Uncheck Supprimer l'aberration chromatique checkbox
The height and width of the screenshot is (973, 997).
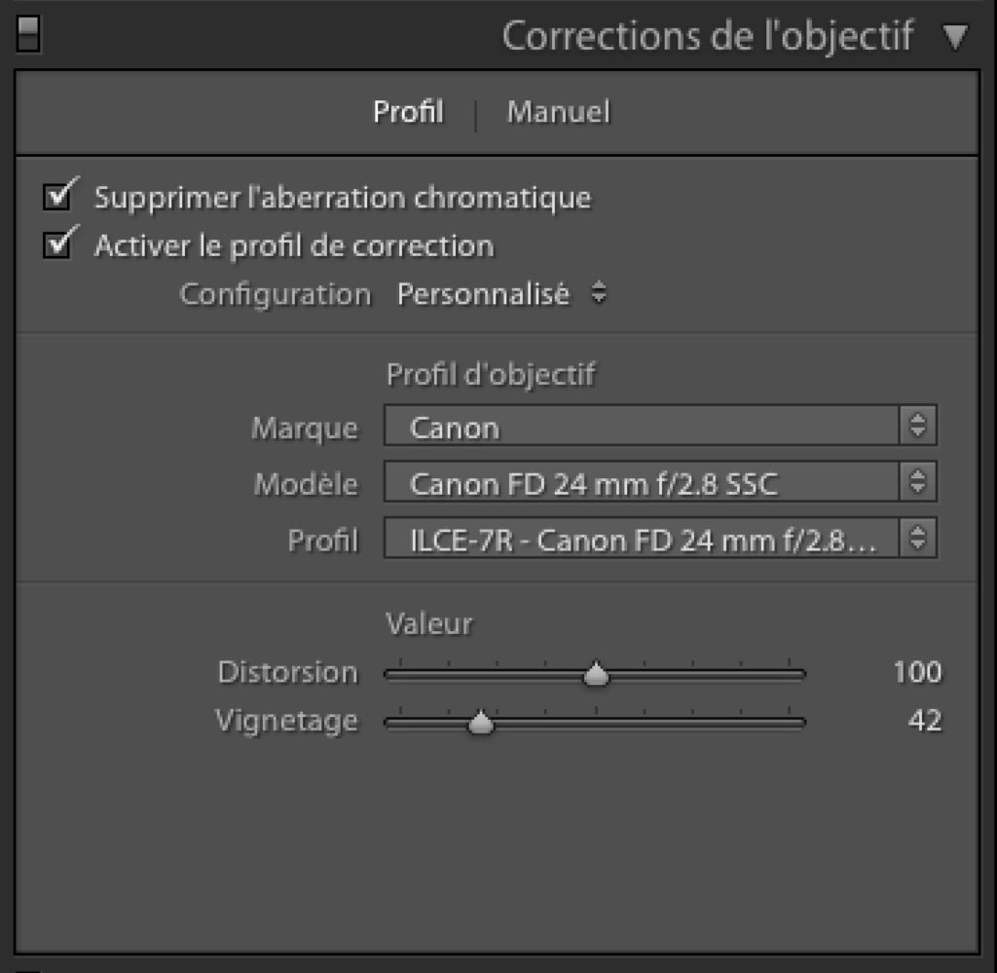58,197
